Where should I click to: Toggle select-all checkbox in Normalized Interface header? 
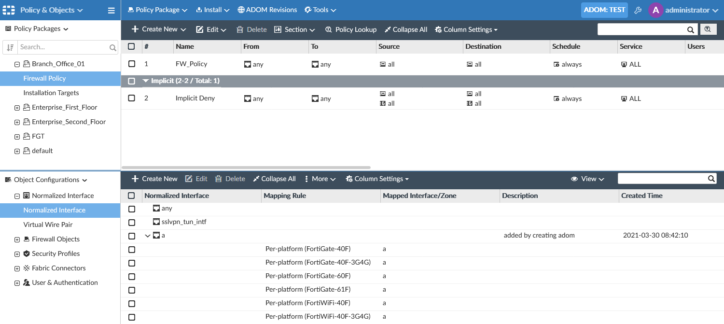[131, 196]
